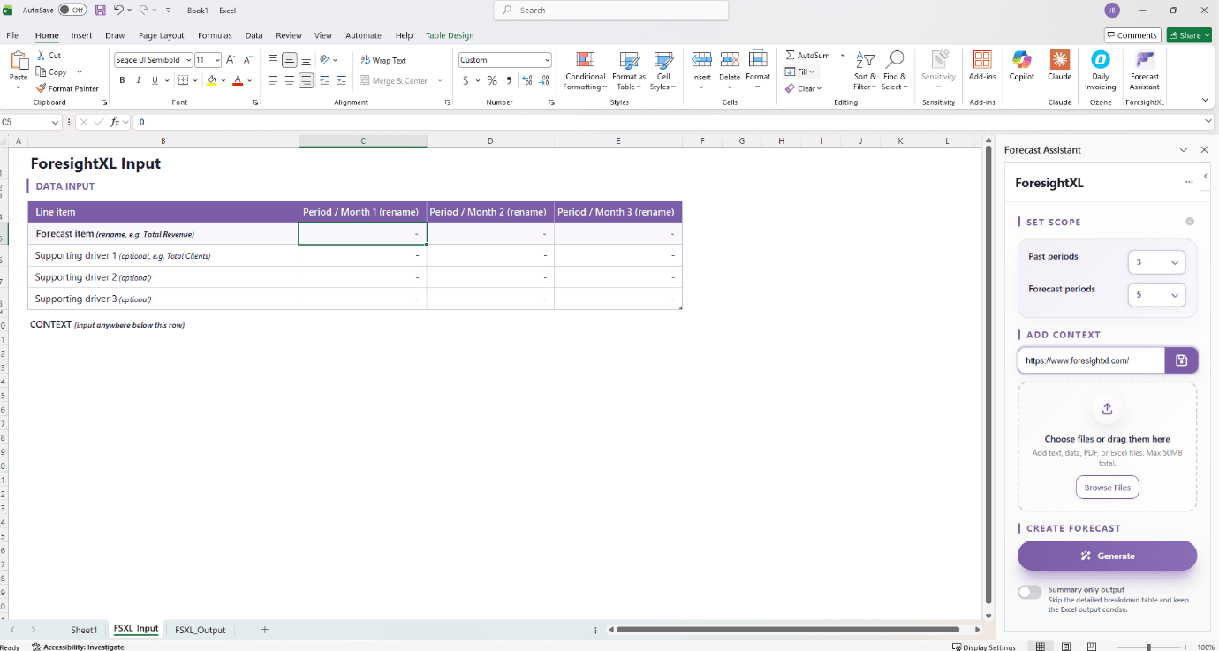Increase font size with the A icon
1219x651 pixels.
coord(231,60)
